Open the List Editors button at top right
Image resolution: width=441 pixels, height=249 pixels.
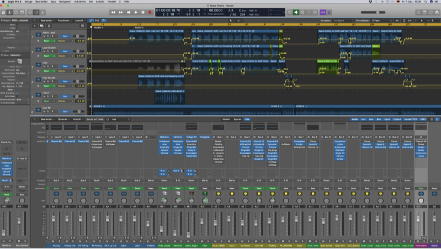[x=418, y=12]
